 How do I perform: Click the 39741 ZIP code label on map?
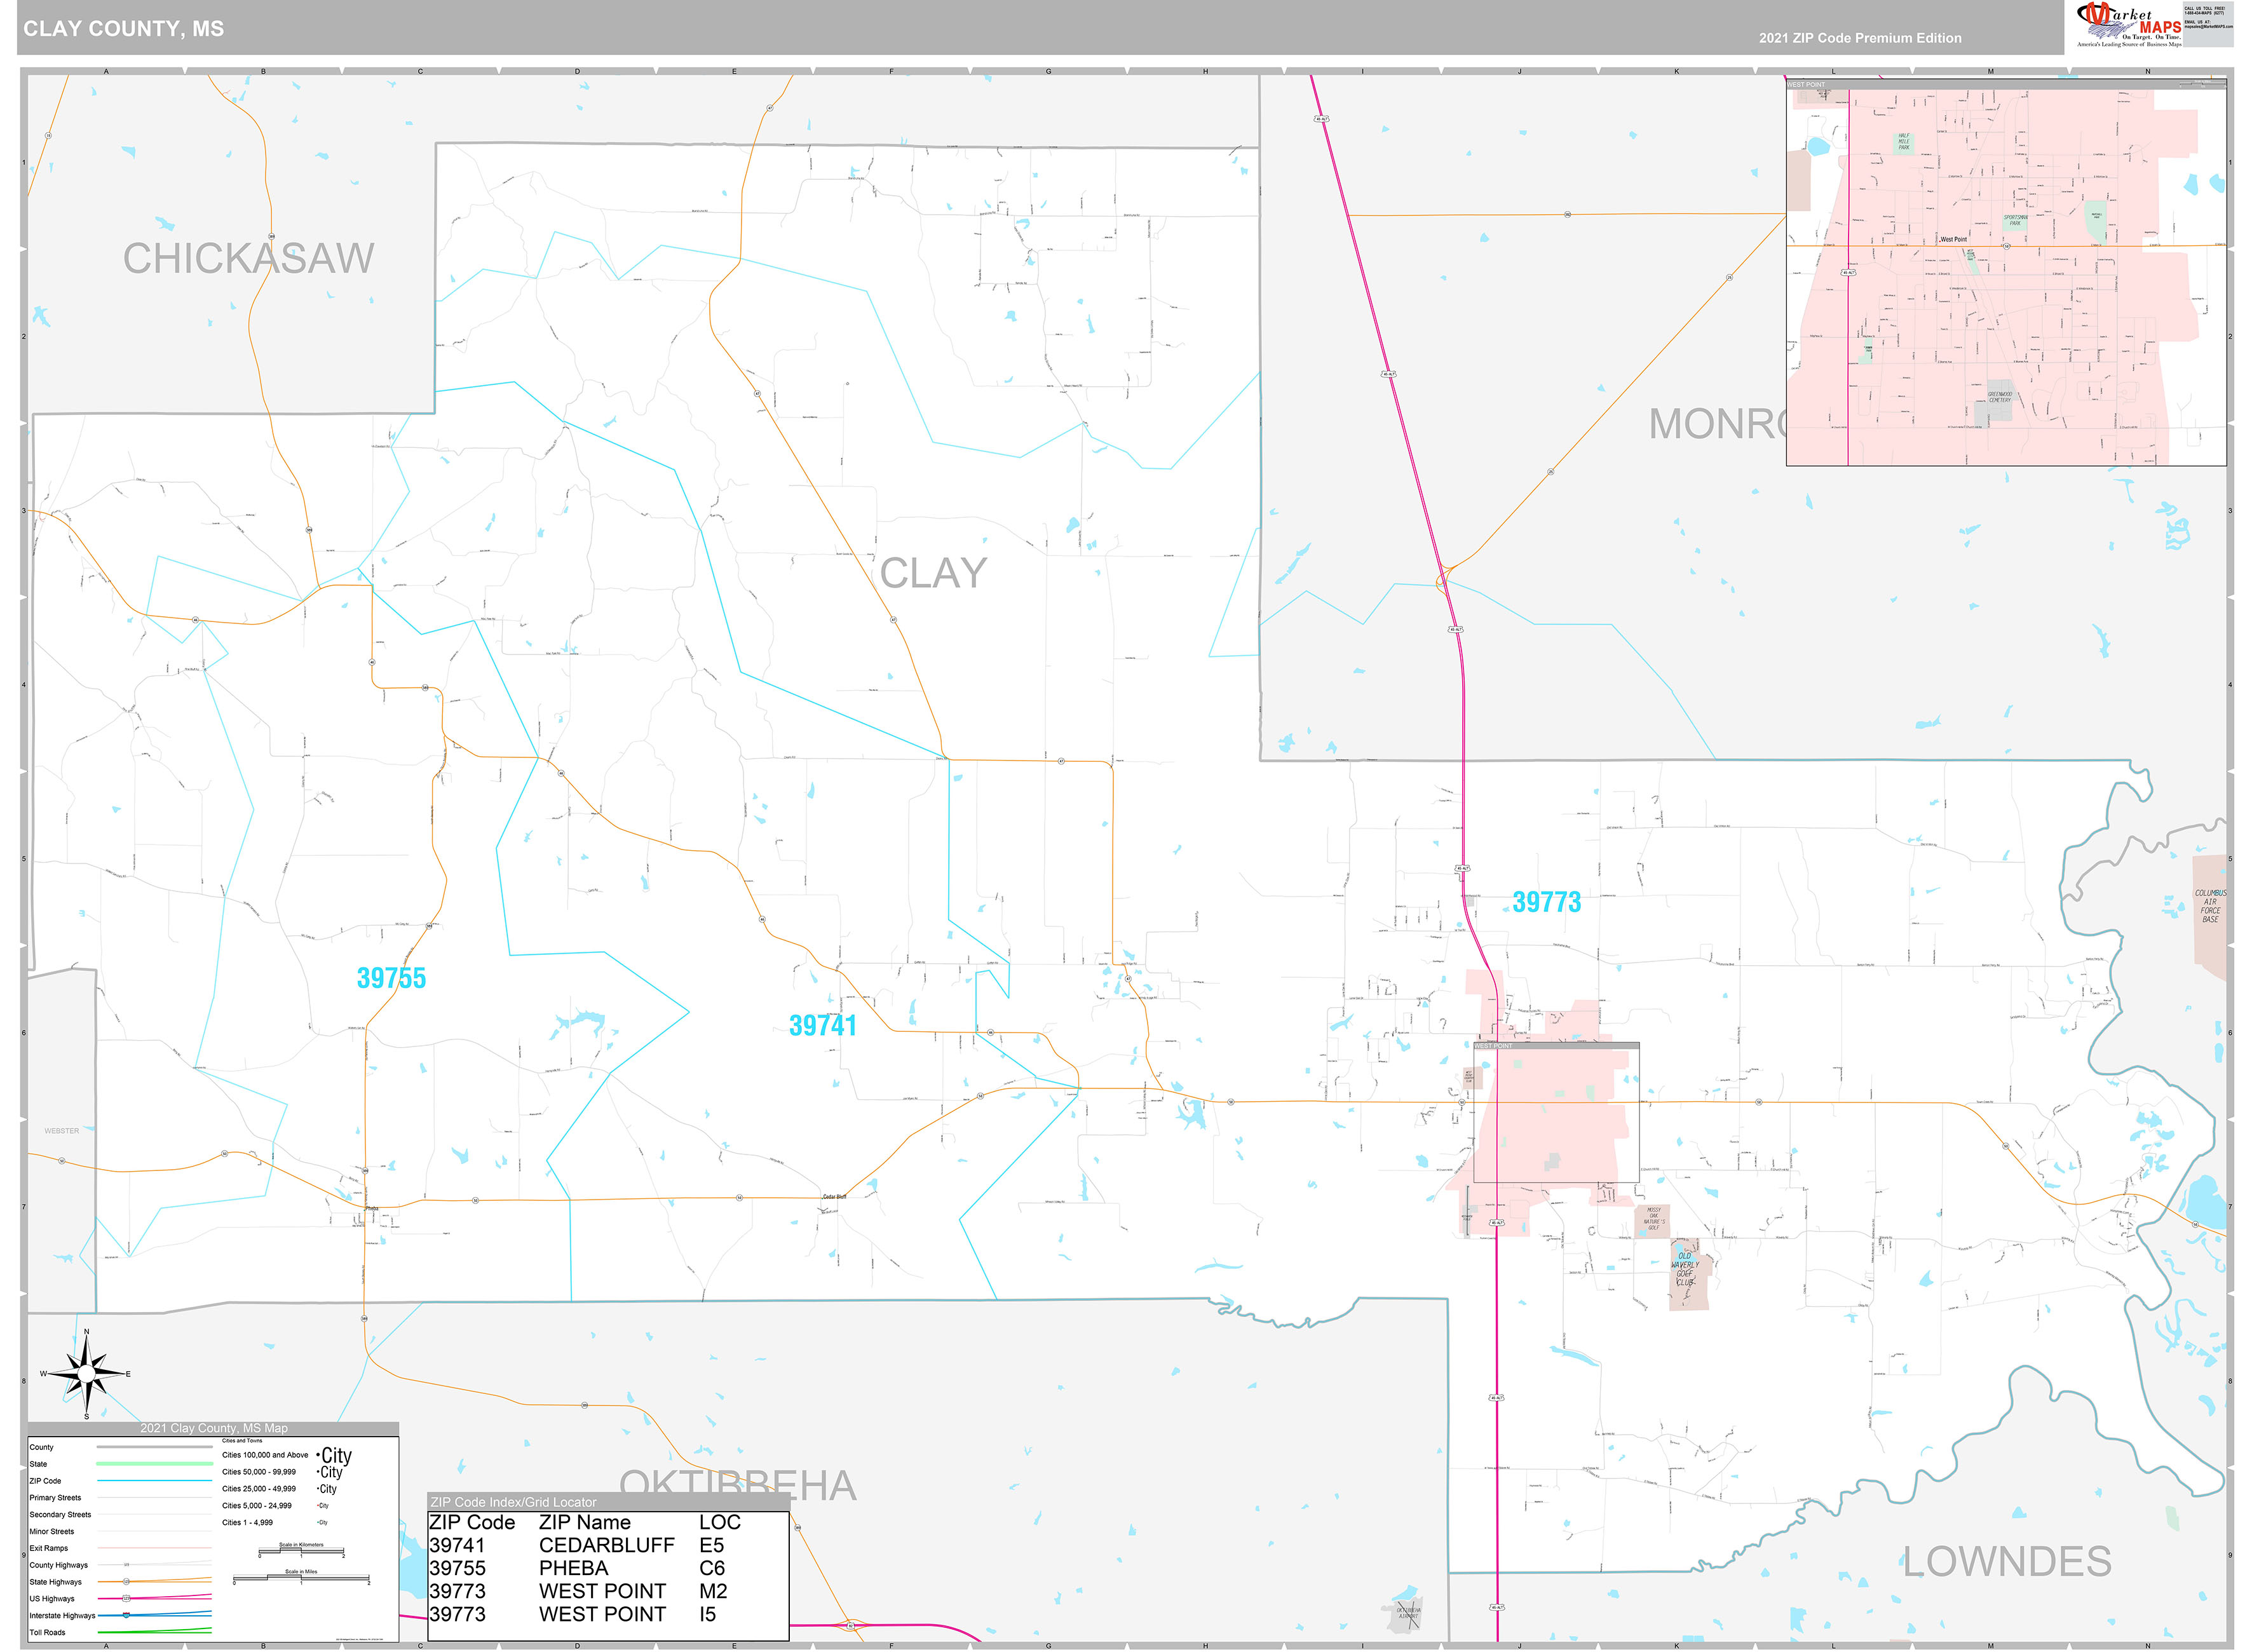tap(822, 1026)
